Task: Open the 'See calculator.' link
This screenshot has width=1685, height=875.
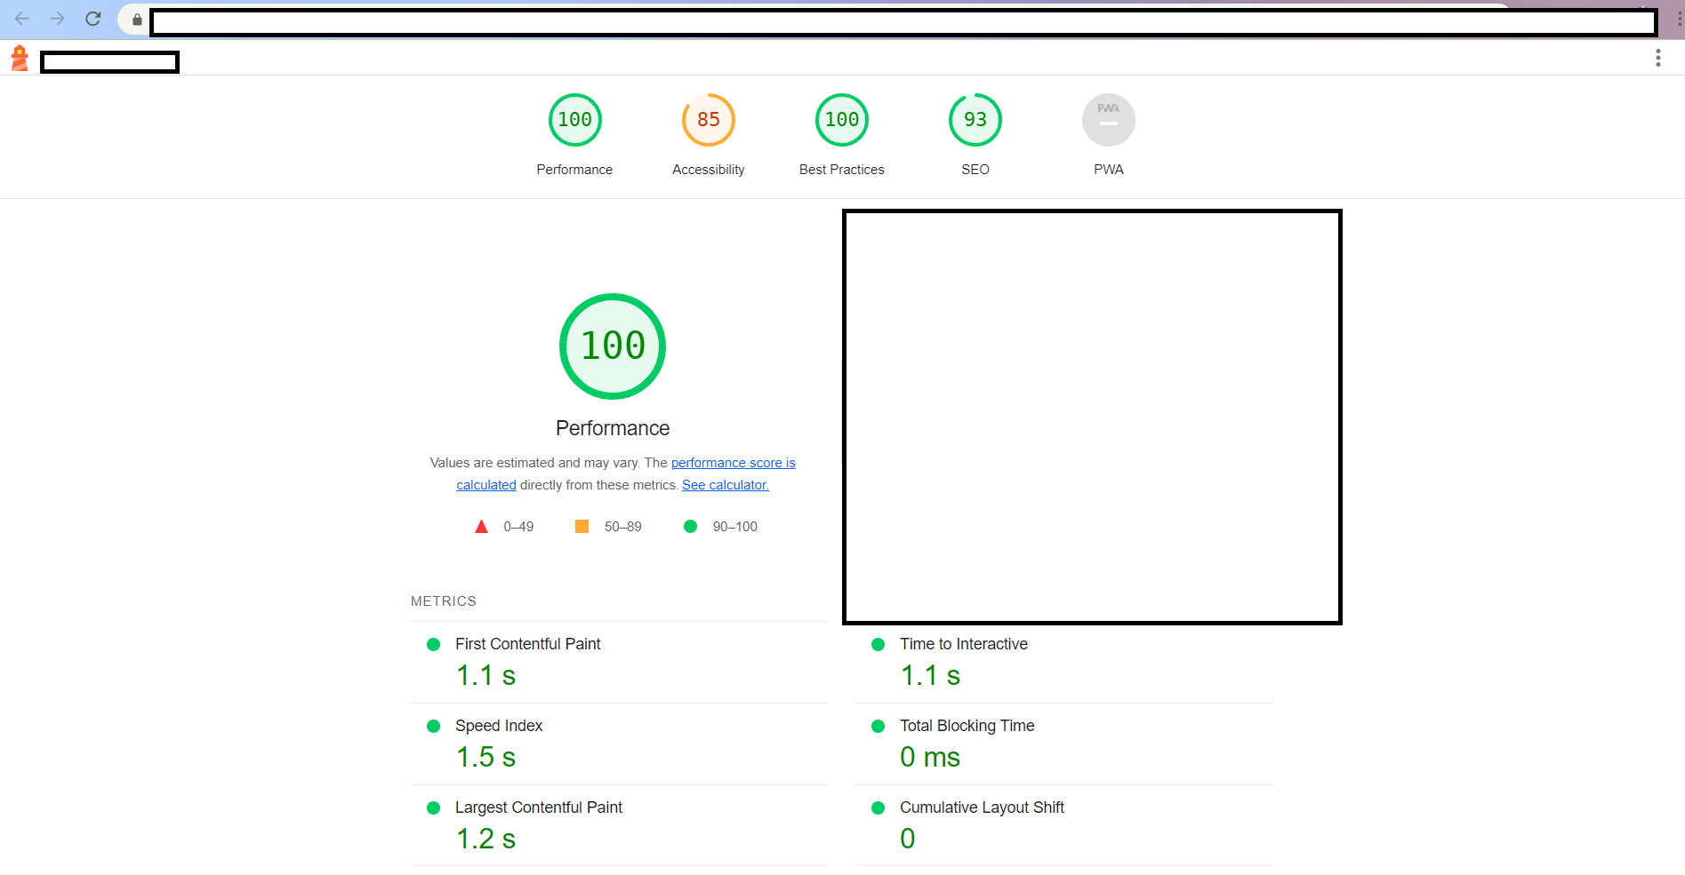Action: [x=726, y=485]
